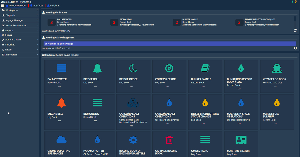
Task: Open the Compass Error log book icon
Action: (169, 68)
